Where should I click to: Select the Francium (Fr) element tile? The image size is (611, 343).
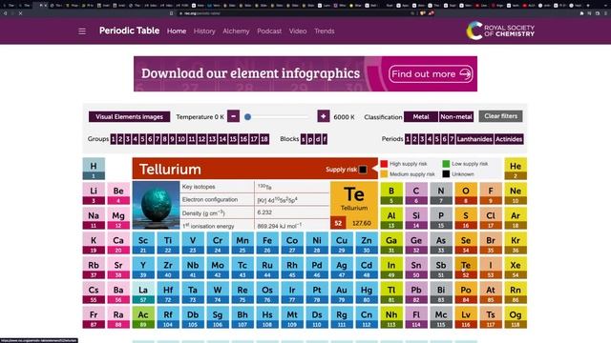click(x=94, y=317)
